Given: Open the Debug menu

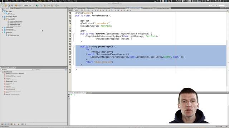Looking at the screenshot, I should 50,1.
